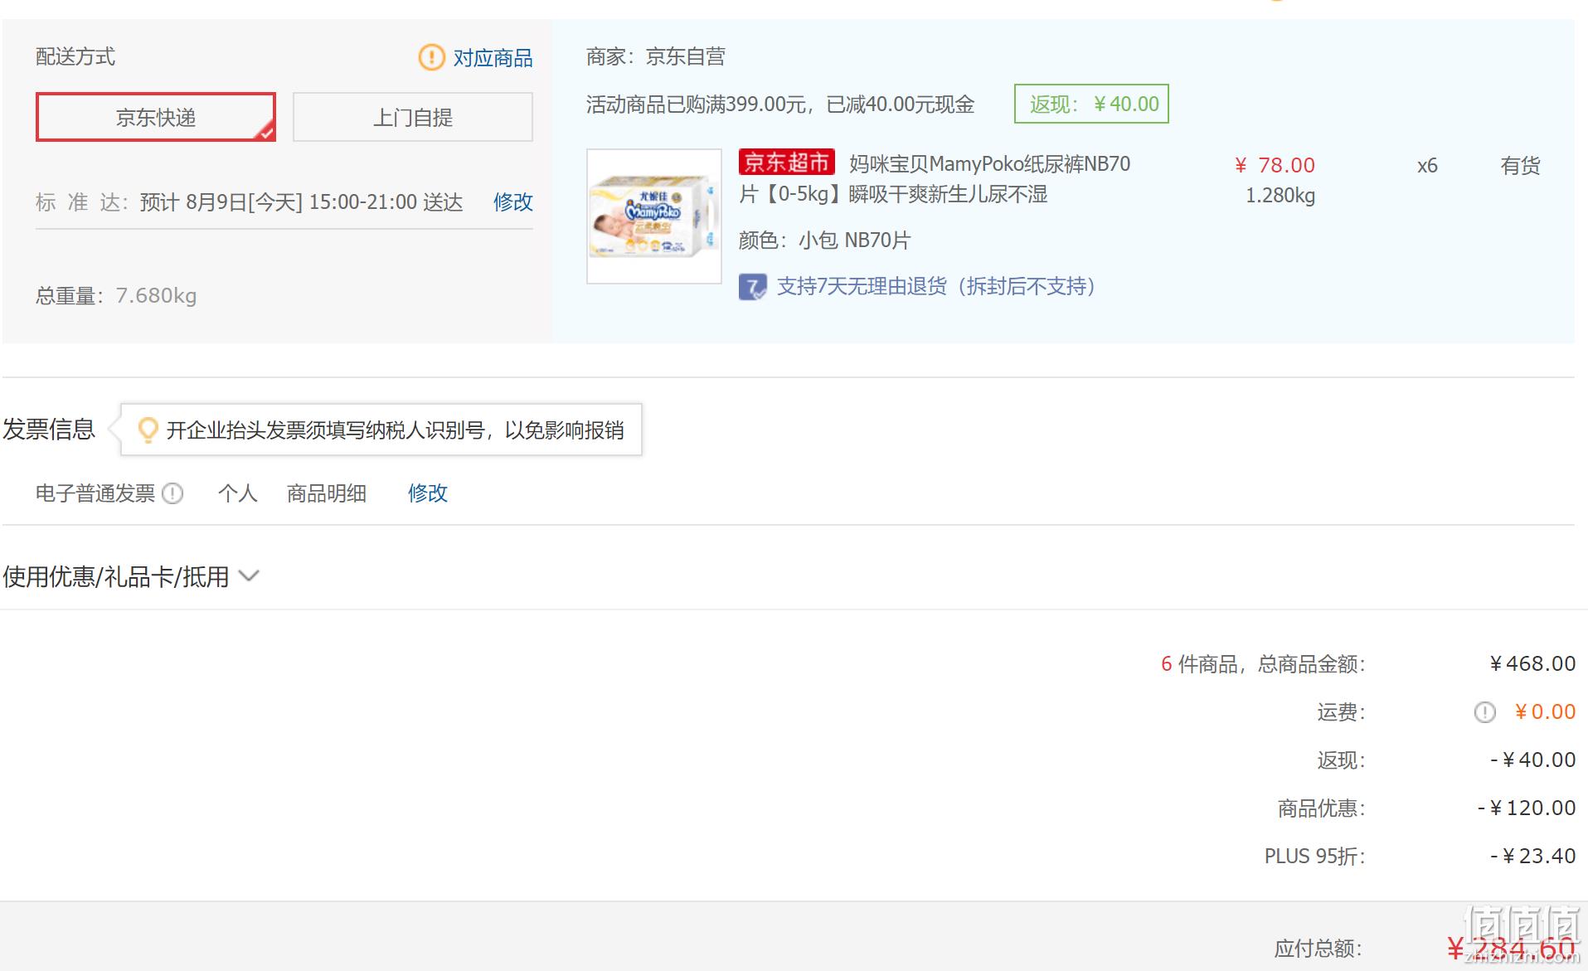
Task: Click the 颜色：小包 NB70片 spec text
Action: point(824,240)
